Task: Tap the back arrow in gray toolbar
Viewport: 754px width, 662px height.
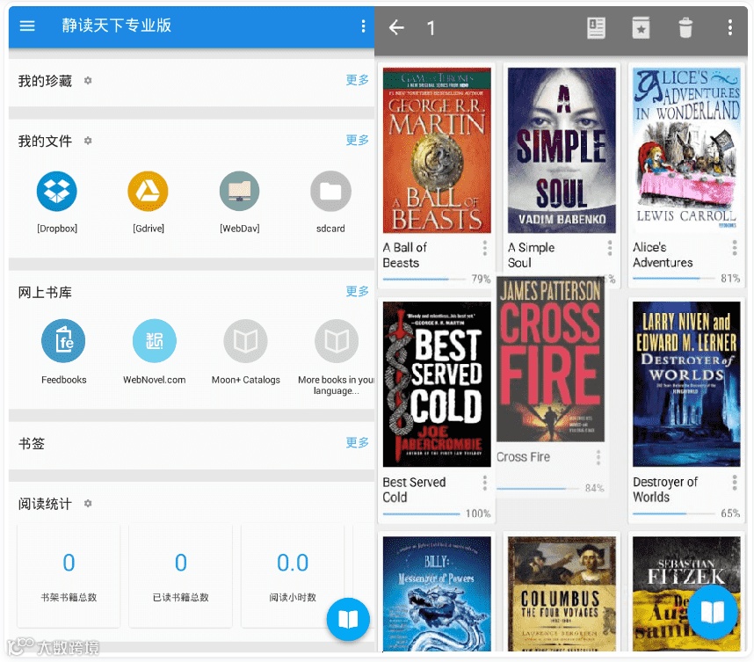Action: 396,27
